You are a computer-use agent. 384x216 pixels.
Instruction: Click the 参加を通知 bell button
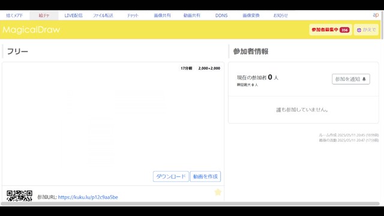350,79
